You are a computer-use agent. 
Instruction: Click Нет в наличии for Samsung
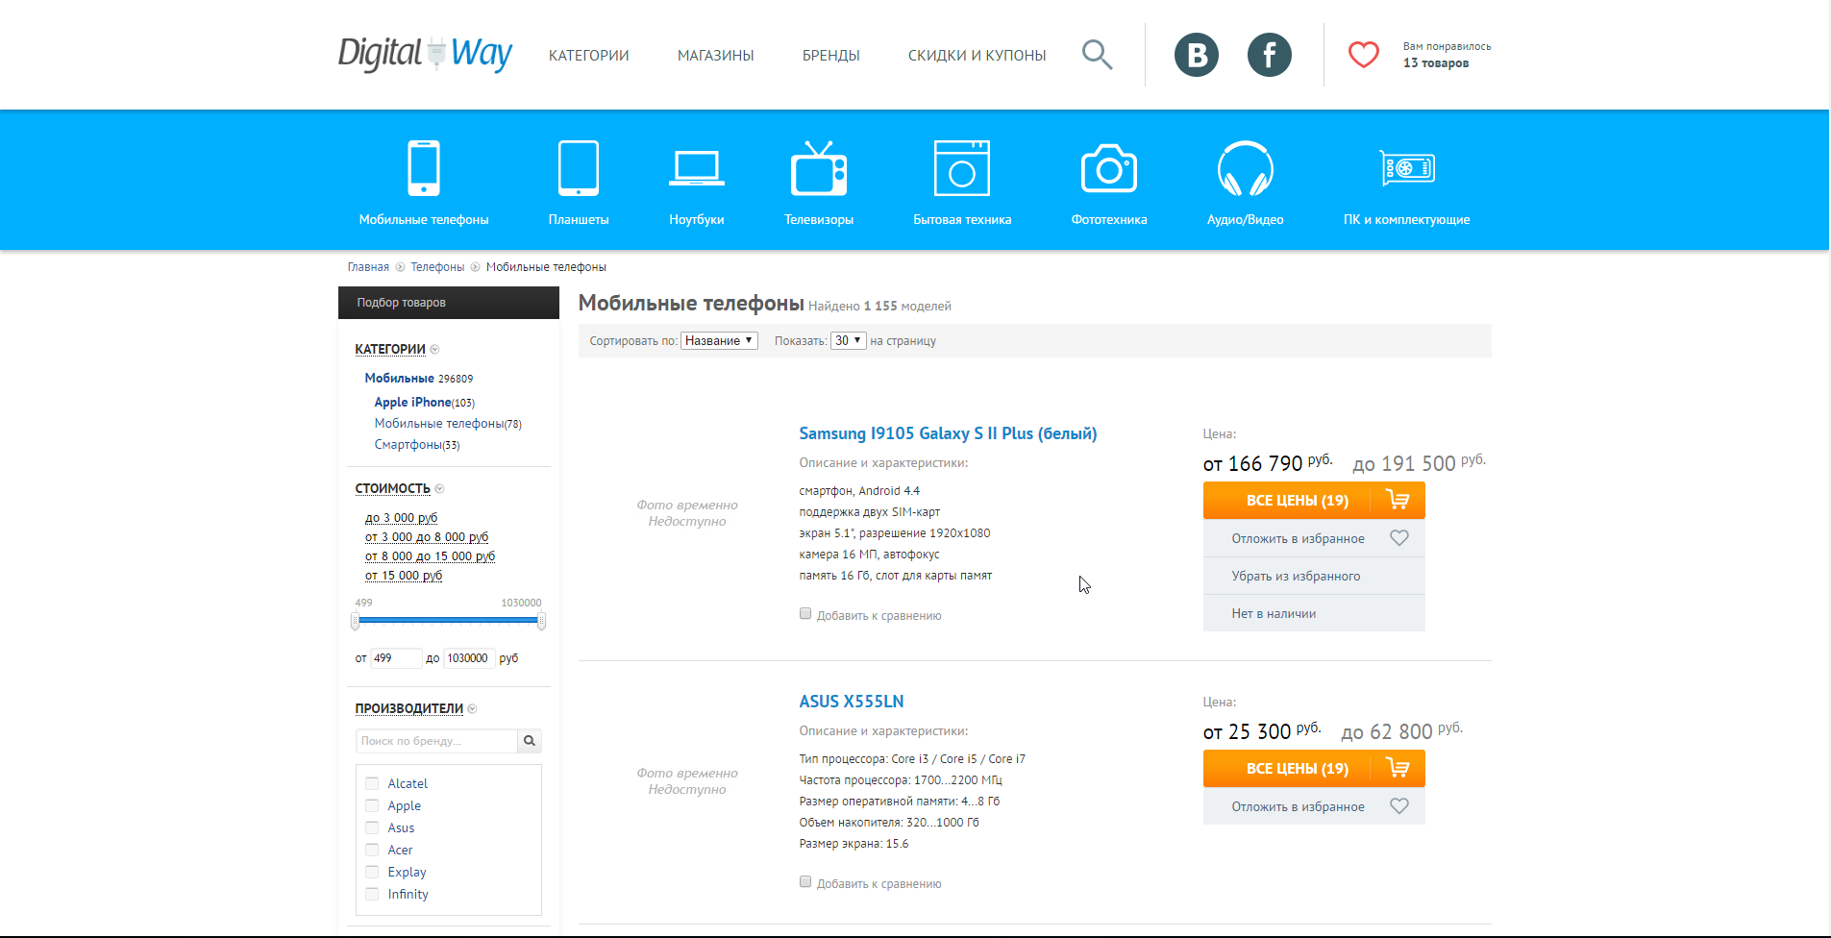[1314, 613]
